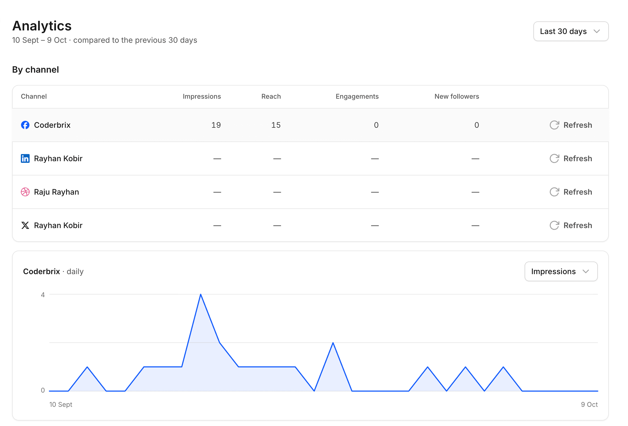Click the 10 Sept axis label
Image resolution: width=628 pixels, height=426 pixels.
pos(61,405)
